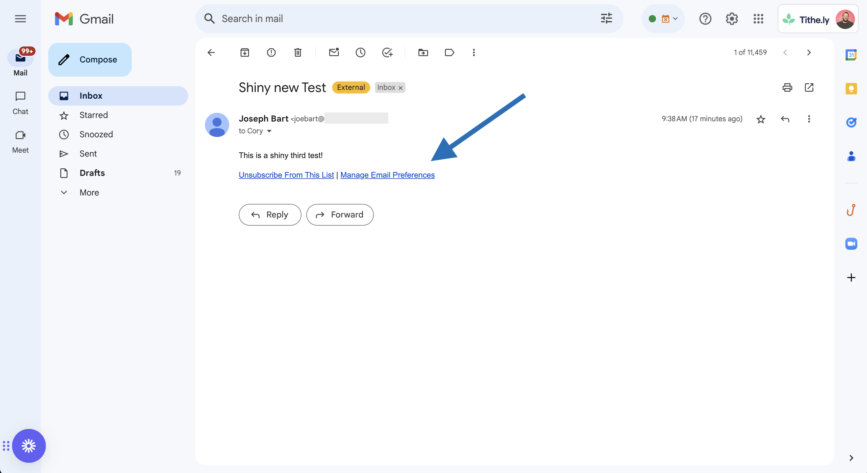Open the Snoozed folder
Screen dimensions: 867x473
pos(118,135)
